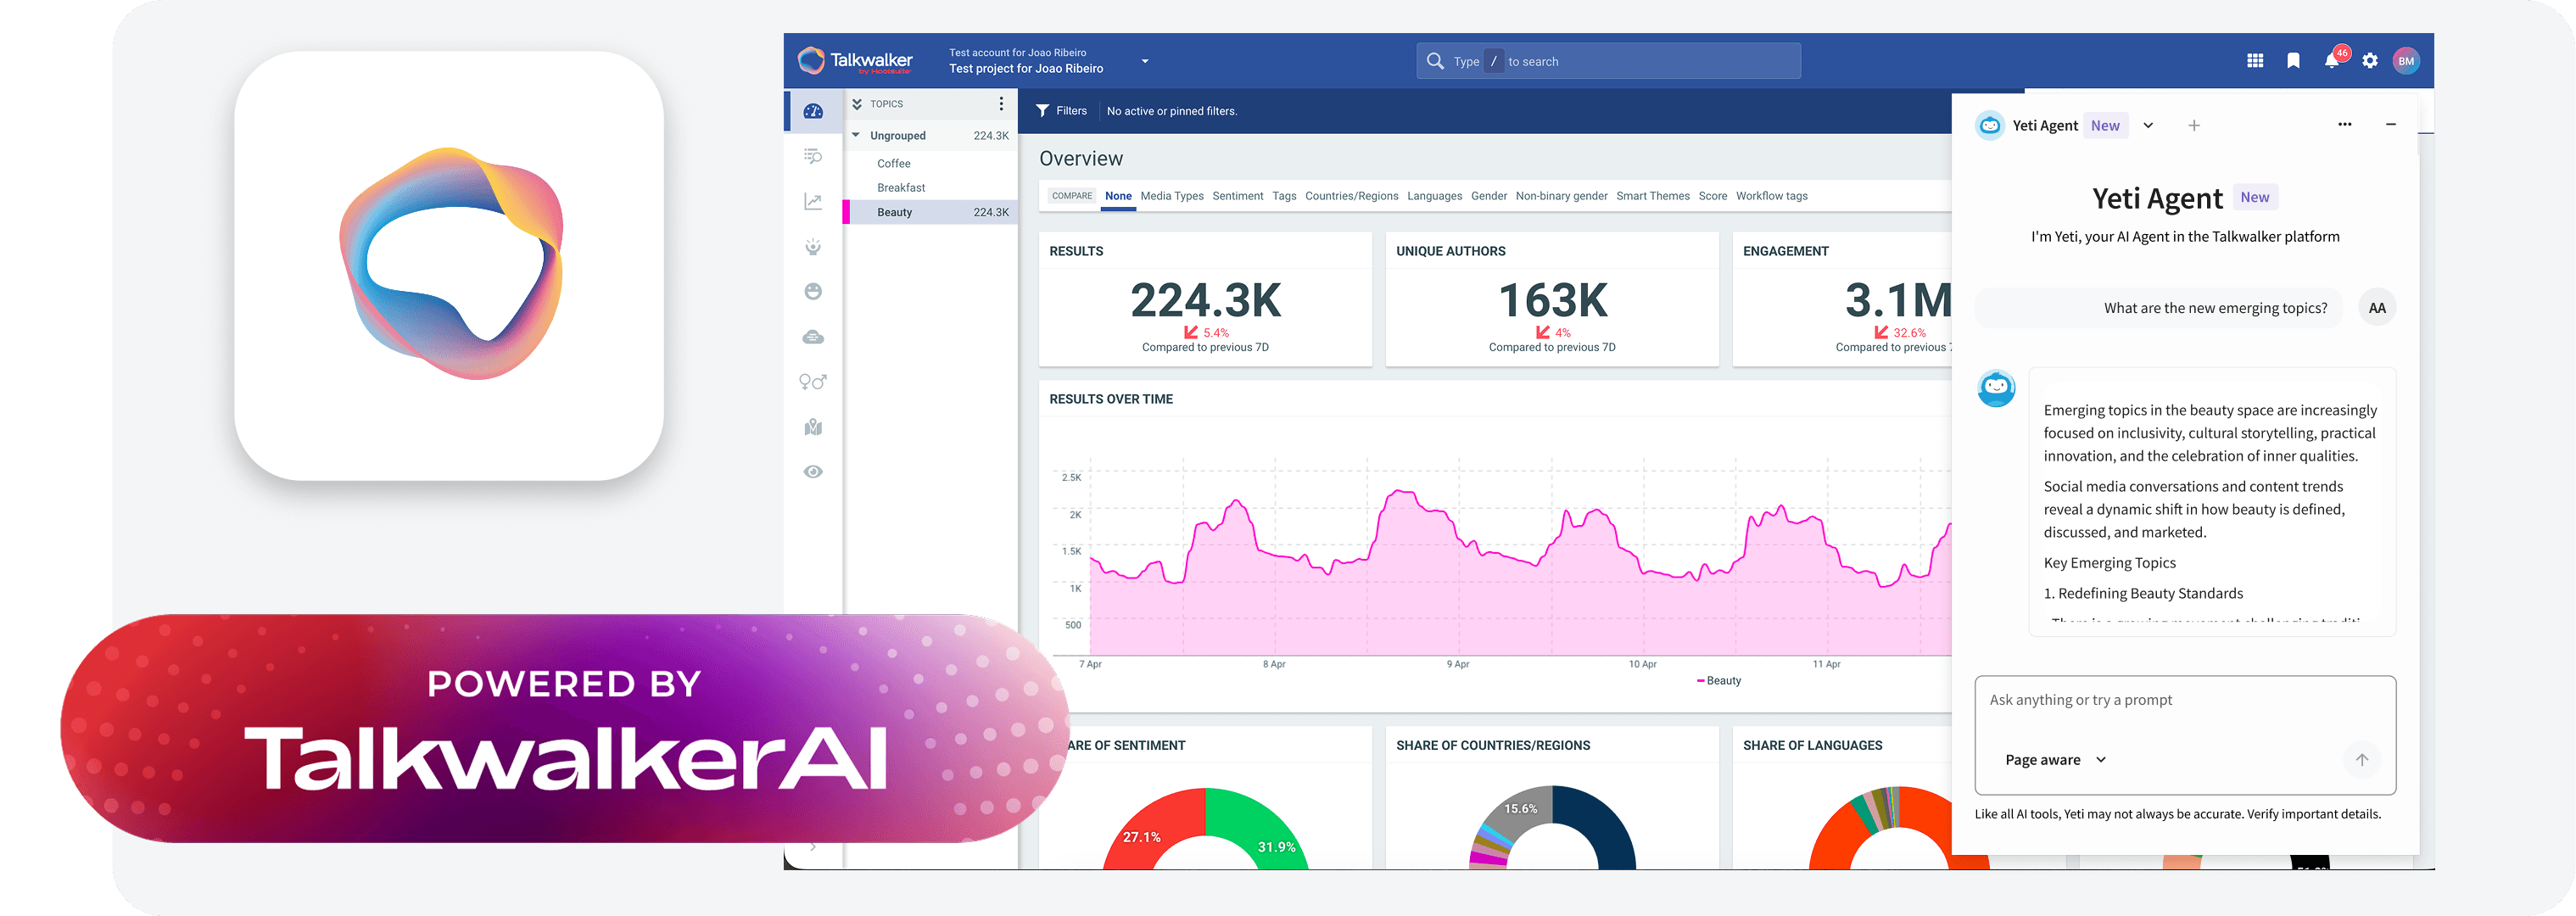Open the gender demographics sidebar icon
The image size is (2576, 916).
click(813, 382)
